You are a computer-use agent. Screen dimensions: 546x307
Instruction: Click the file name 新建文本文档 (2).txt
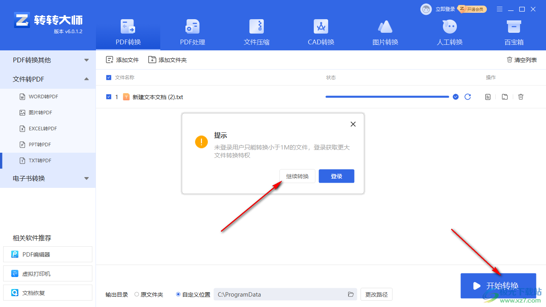[158, 97]
